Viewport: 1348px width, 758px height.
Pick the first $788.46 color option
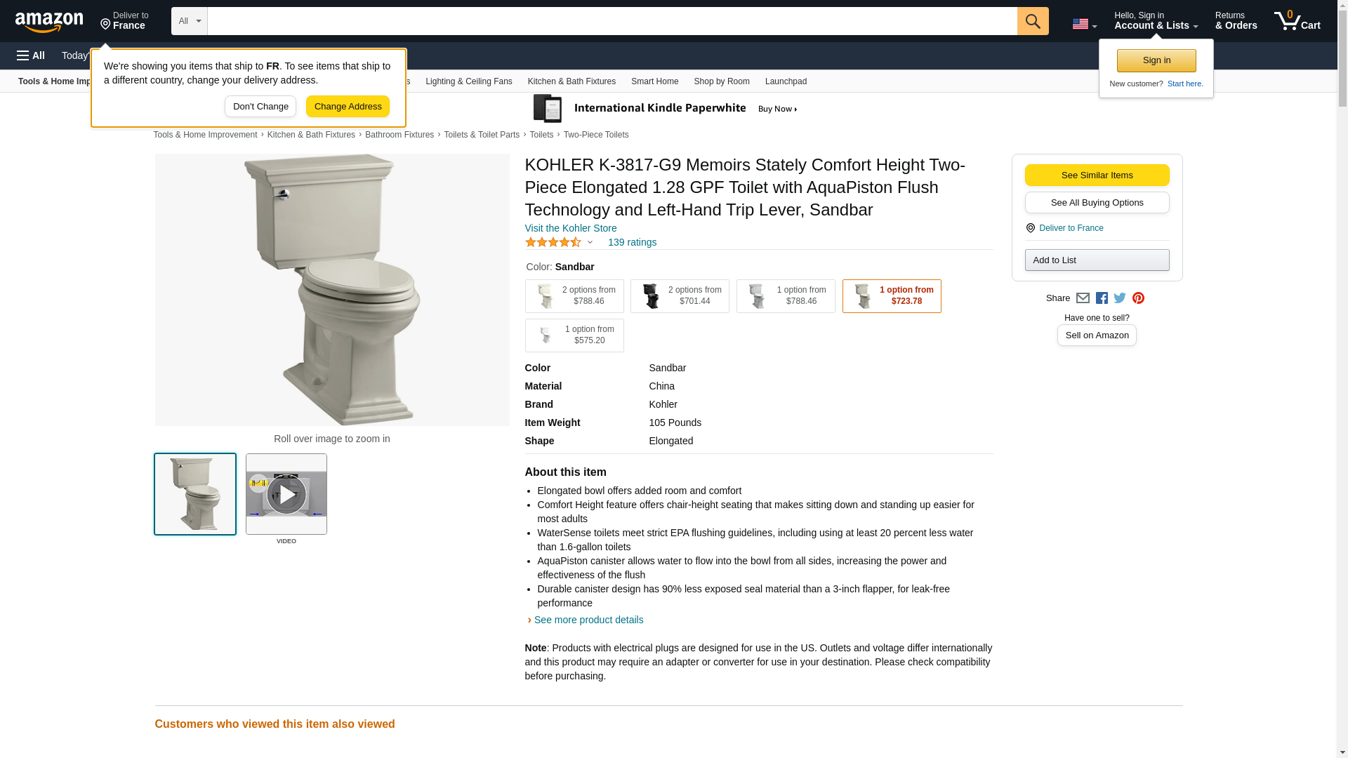pos(574,296)
